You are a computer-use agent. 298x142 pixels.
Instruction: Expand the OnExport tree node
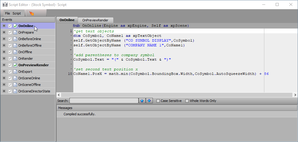coord(4,71)
